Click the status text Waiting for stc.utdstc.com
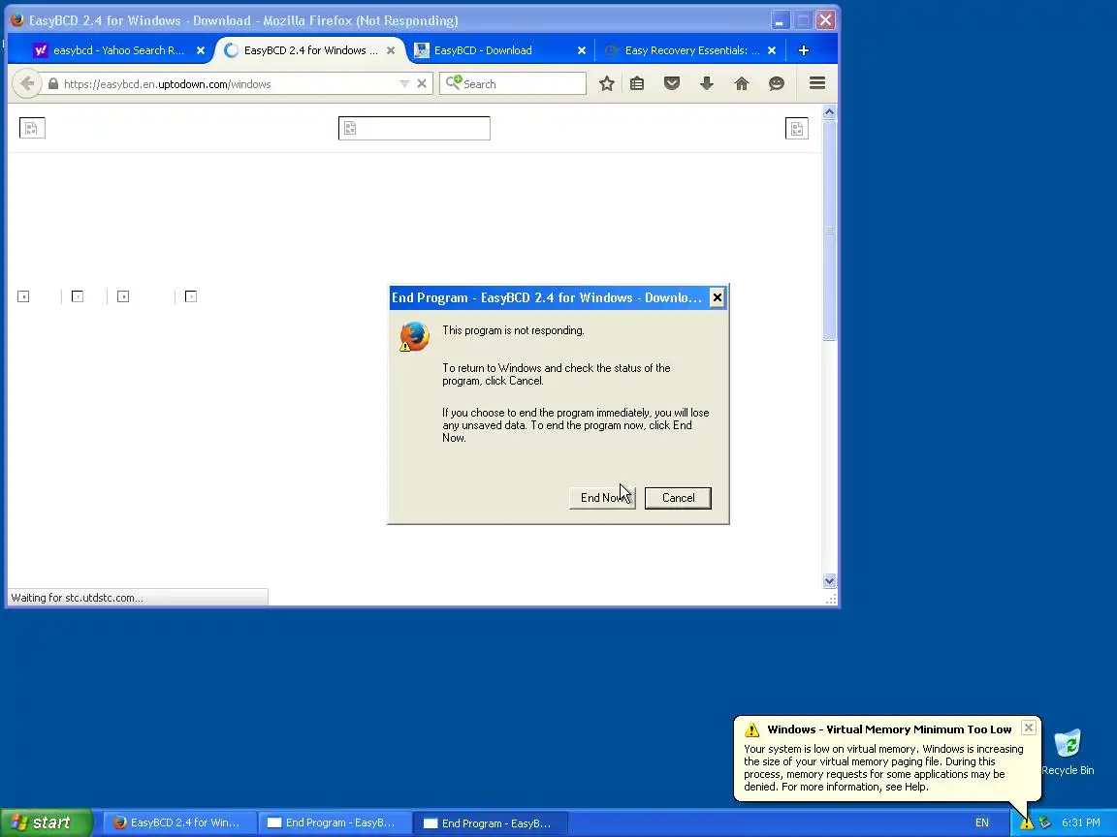 pos(77,598)
